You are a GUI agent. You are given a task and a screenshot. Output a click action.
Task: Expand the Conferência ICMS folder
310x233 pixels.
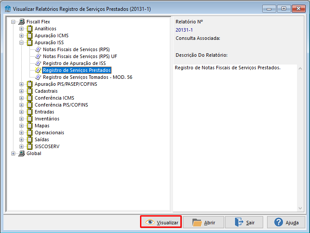click(22, 98)
